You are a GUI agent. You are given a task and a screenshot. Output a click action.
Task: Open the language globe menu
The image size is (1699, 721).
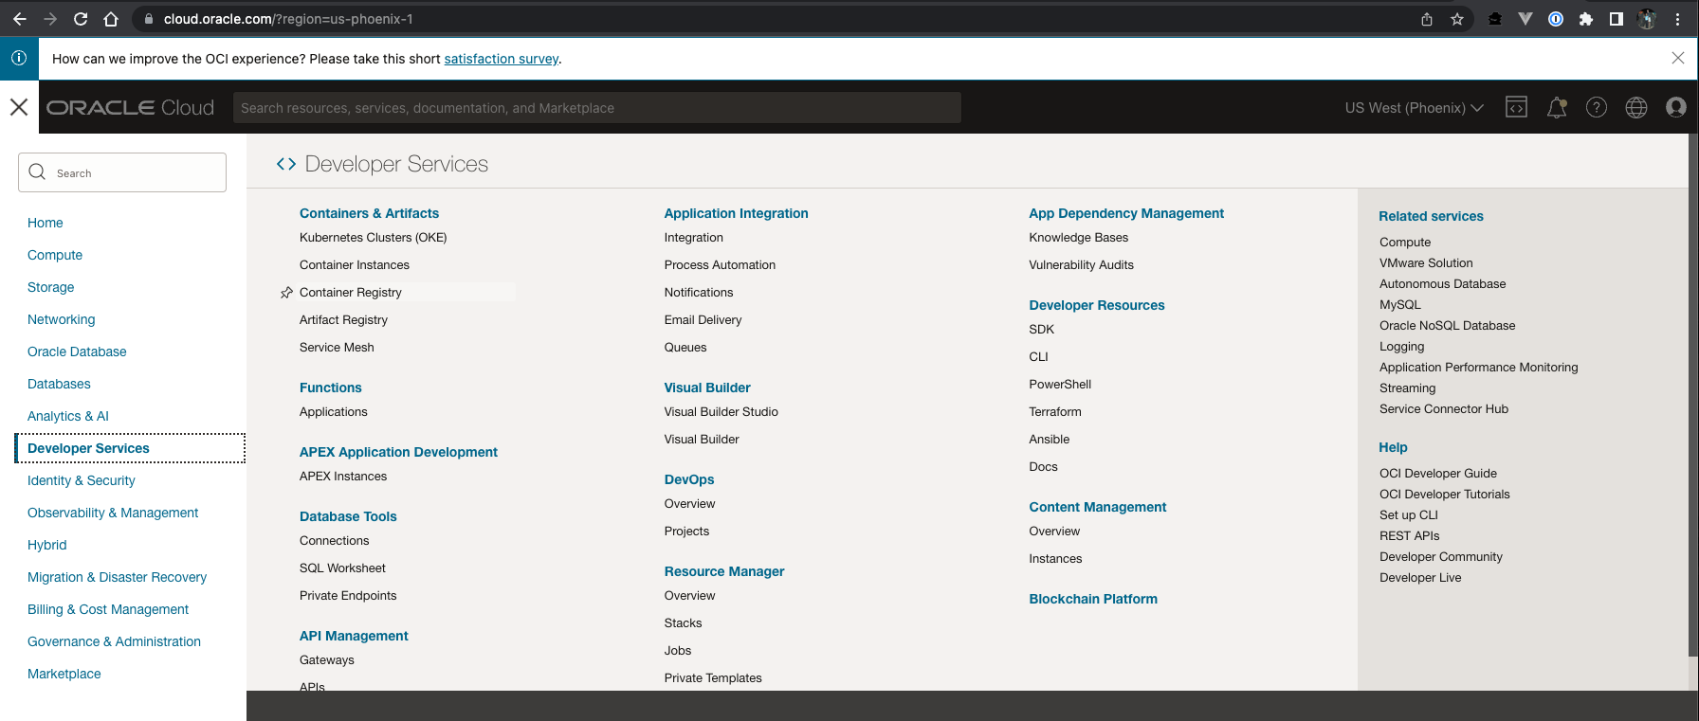1636,107
